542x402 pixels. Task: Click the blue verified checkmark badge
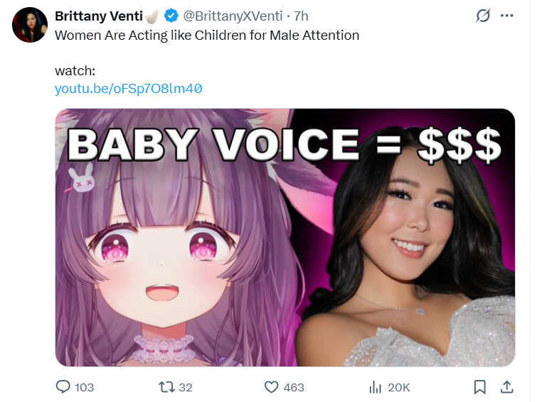tap(171, 16)
